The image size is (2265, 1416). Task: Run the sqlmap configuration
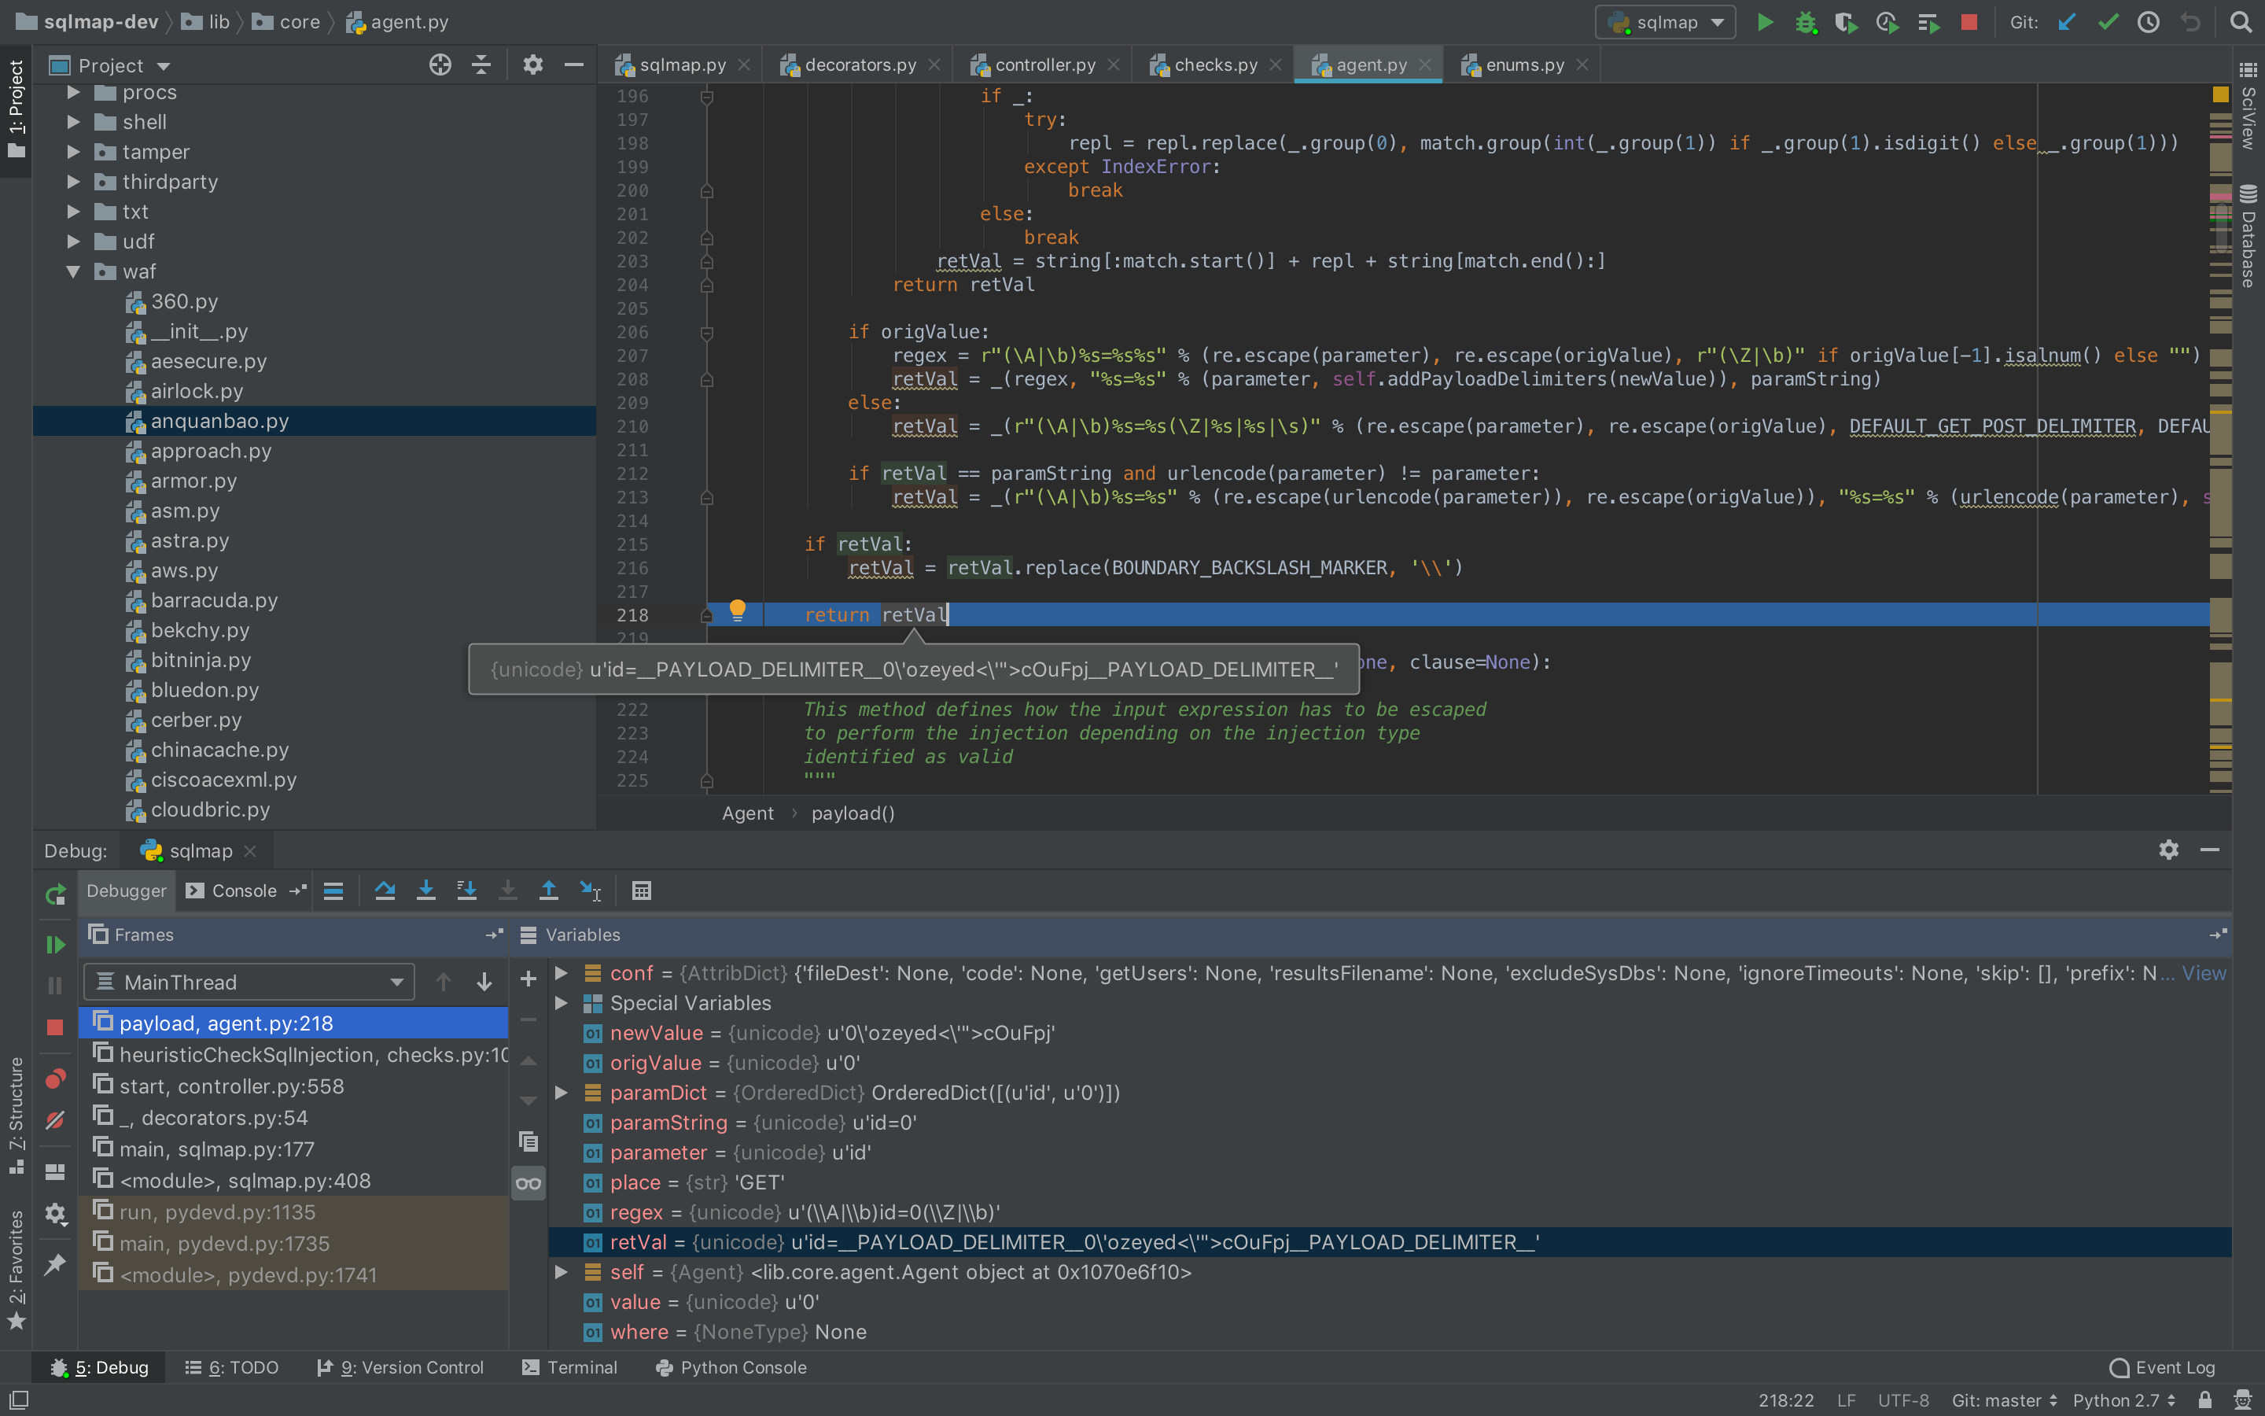[1765, 21]
